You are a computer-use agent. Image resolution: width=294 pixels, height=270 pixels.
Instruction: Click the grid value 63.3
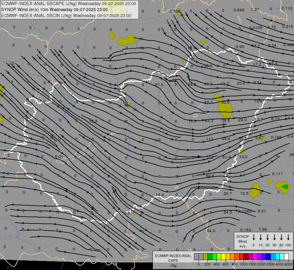(x=209, y=121)
